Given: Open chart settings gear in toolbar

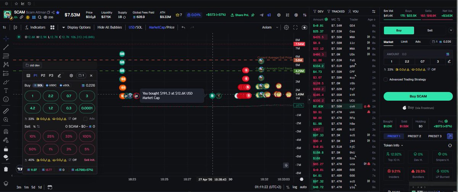Looking at the screenshot, I should click(286, 27).
